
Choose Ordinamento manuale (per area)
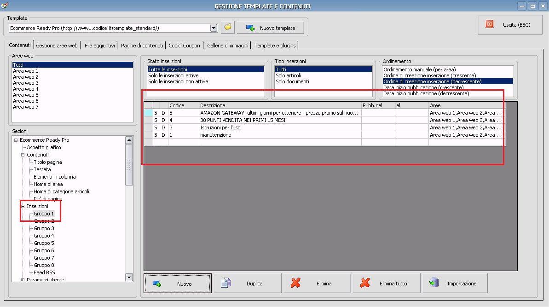pos(448,70)
